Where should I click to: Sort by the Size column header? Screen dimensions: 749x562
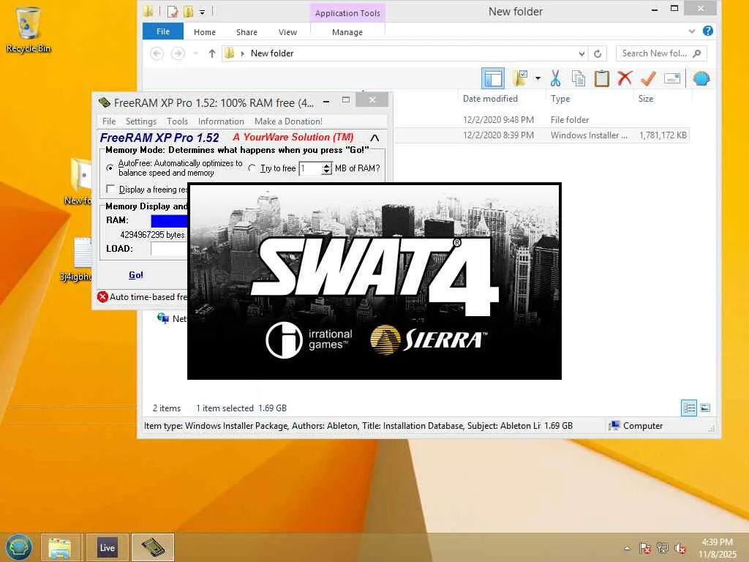click(646, 99)
